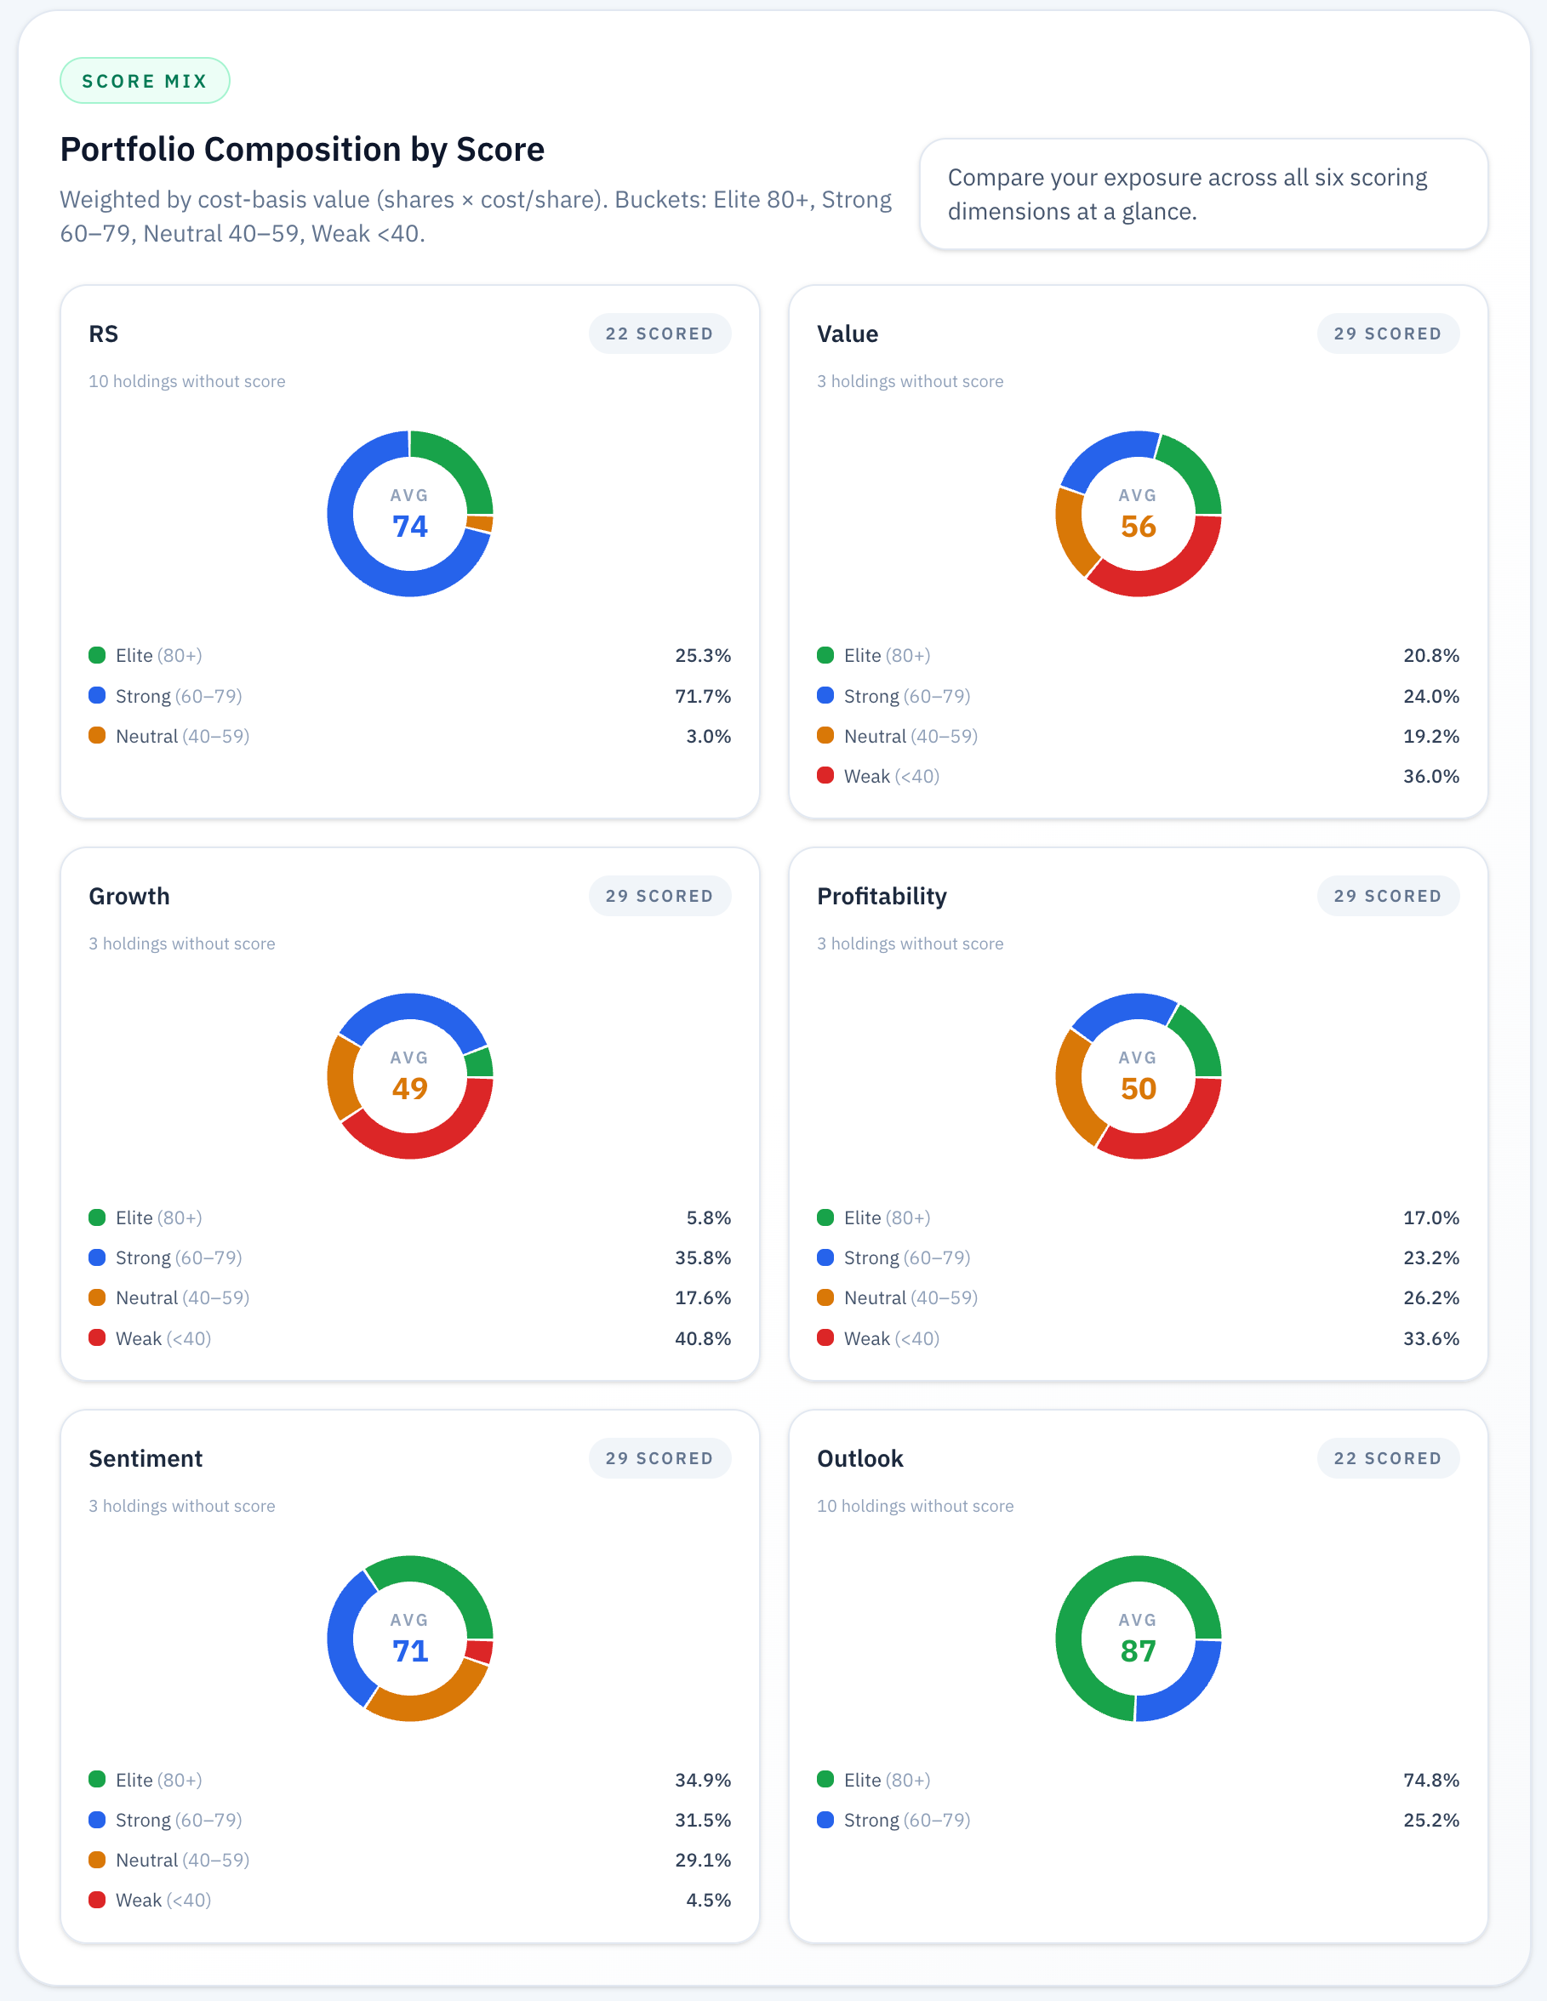Click the Sentiment card title
The image size is (1547, 2001).
(x=146, y=1458)
